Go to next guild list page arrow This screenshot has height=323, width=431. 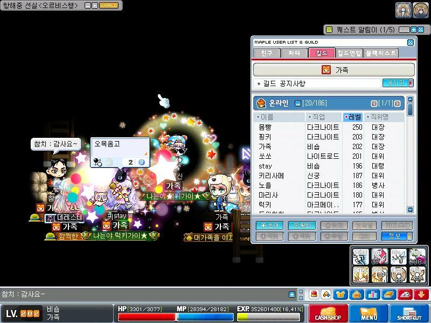pyautogui.click(x=397, y=103)
